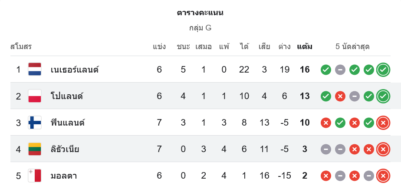Select the มอลตา team name
The image size is (401, 196).
[64, 176]
